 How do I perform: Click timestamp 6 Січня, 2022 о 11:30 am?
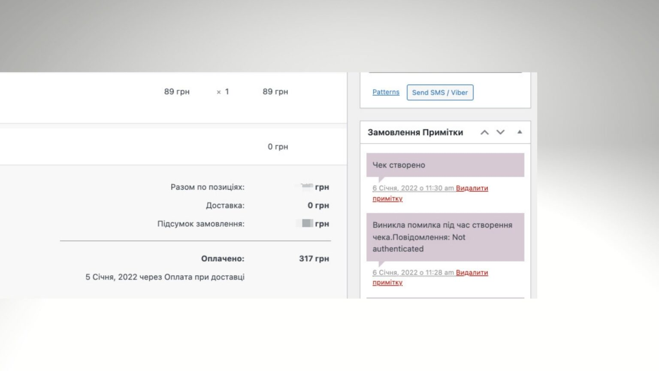click(x=413, y=188)
